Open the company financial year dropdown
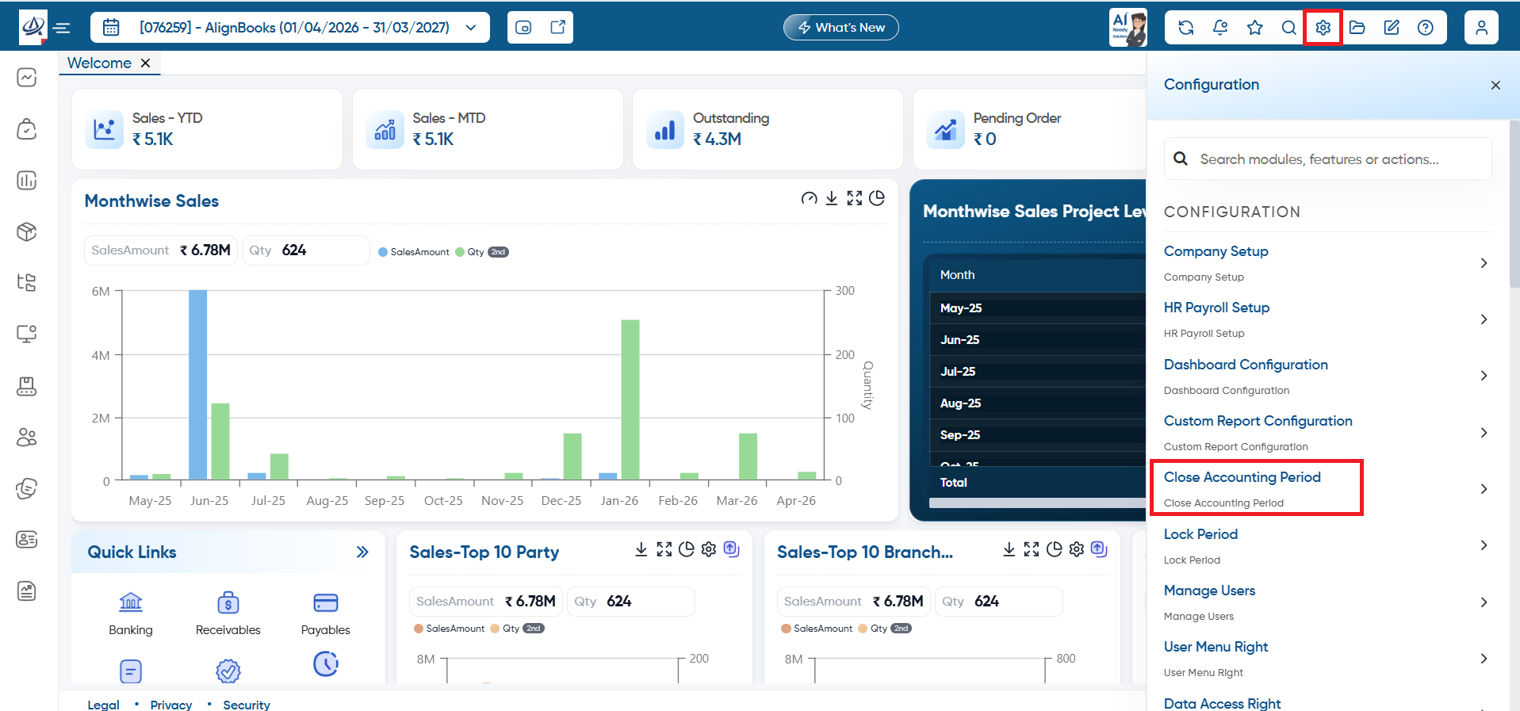Screen dimensions: 1520x711 point(290,28)
